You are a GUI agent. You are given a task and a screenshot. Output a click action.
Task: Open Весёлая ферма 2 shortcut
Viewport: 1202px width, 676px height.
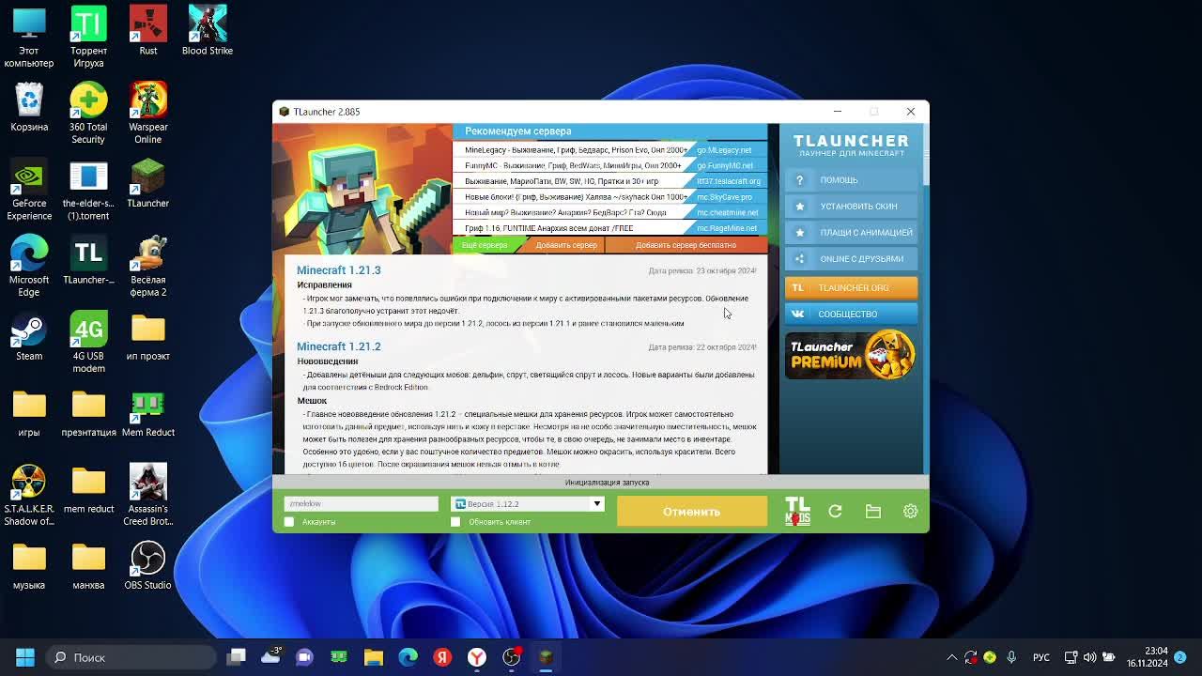[x=147, y=267]
